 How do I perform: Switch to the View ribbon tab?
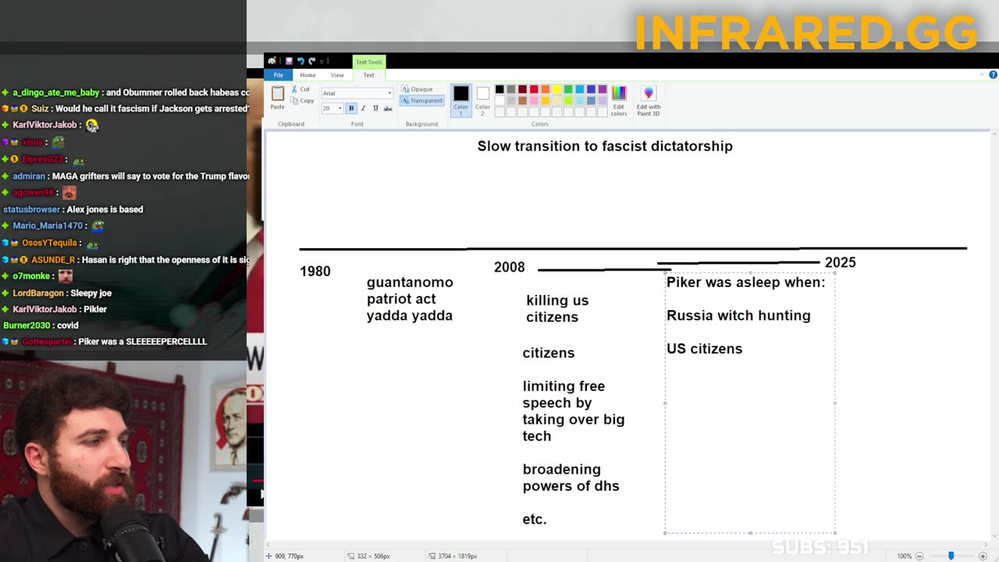337,75
